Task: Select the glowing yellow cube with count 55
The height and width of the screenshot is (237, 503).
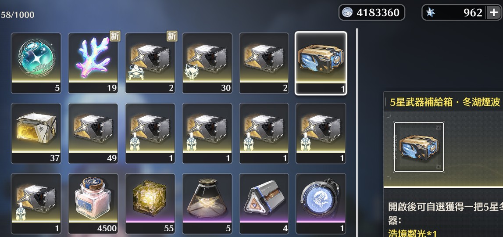Action: (150, 204)
